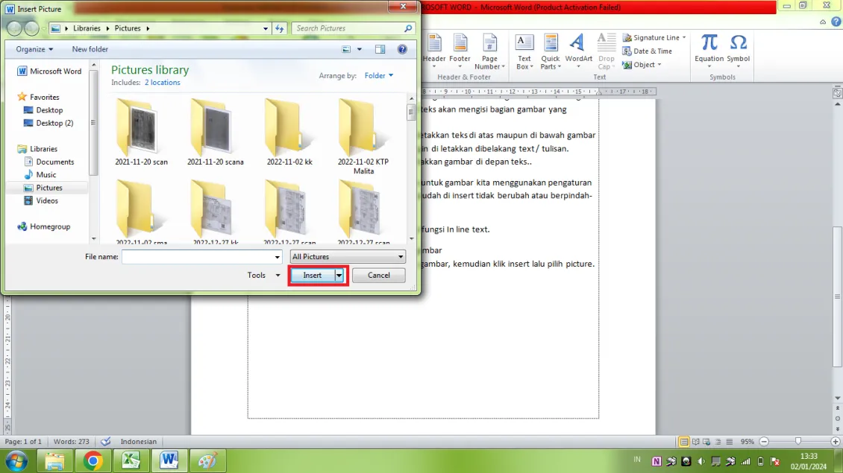The image size is (843, 473).
Task: Zoom in with plus button
Action: (x=835, y=441)
